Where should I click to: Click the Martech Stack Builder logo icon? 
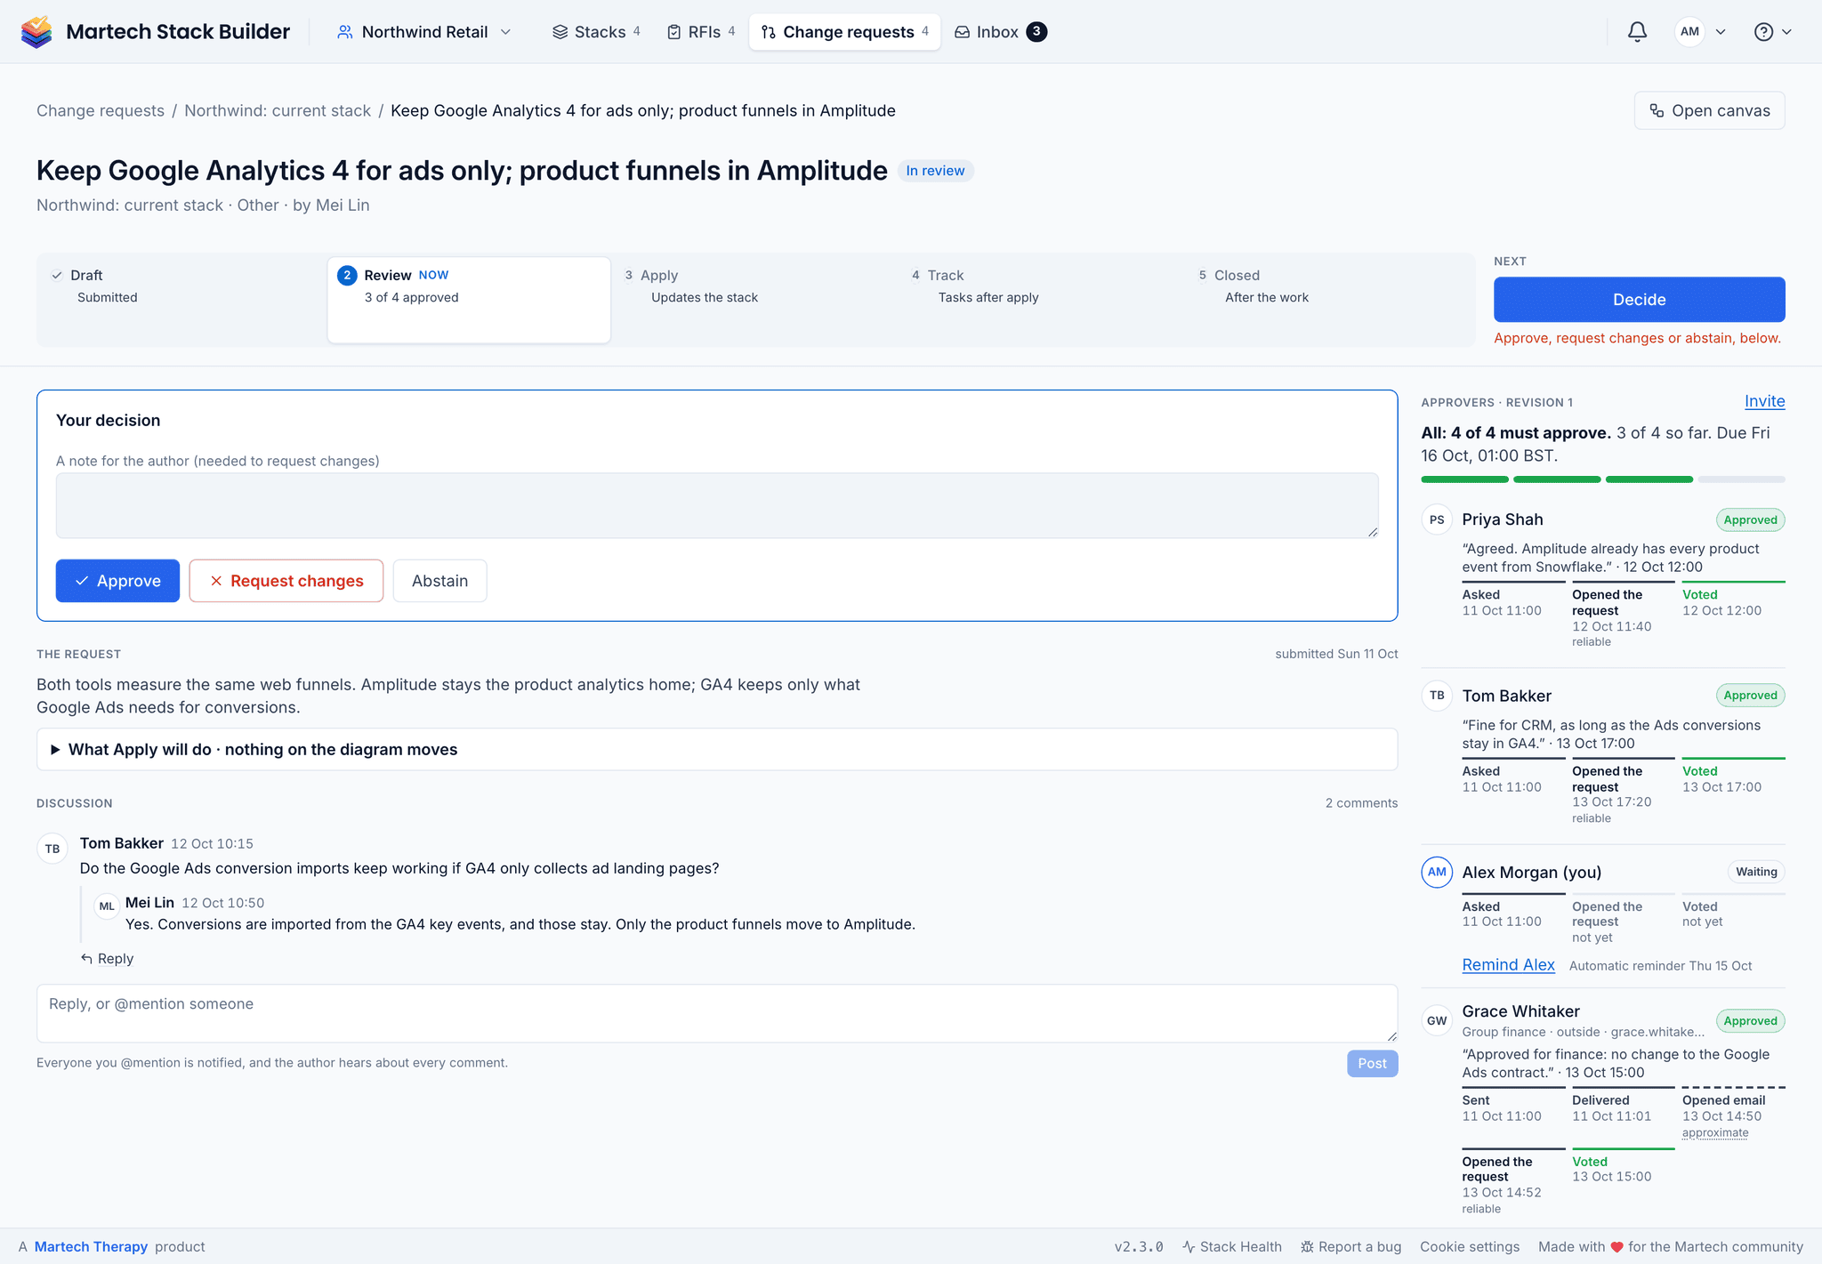[36, 32]
